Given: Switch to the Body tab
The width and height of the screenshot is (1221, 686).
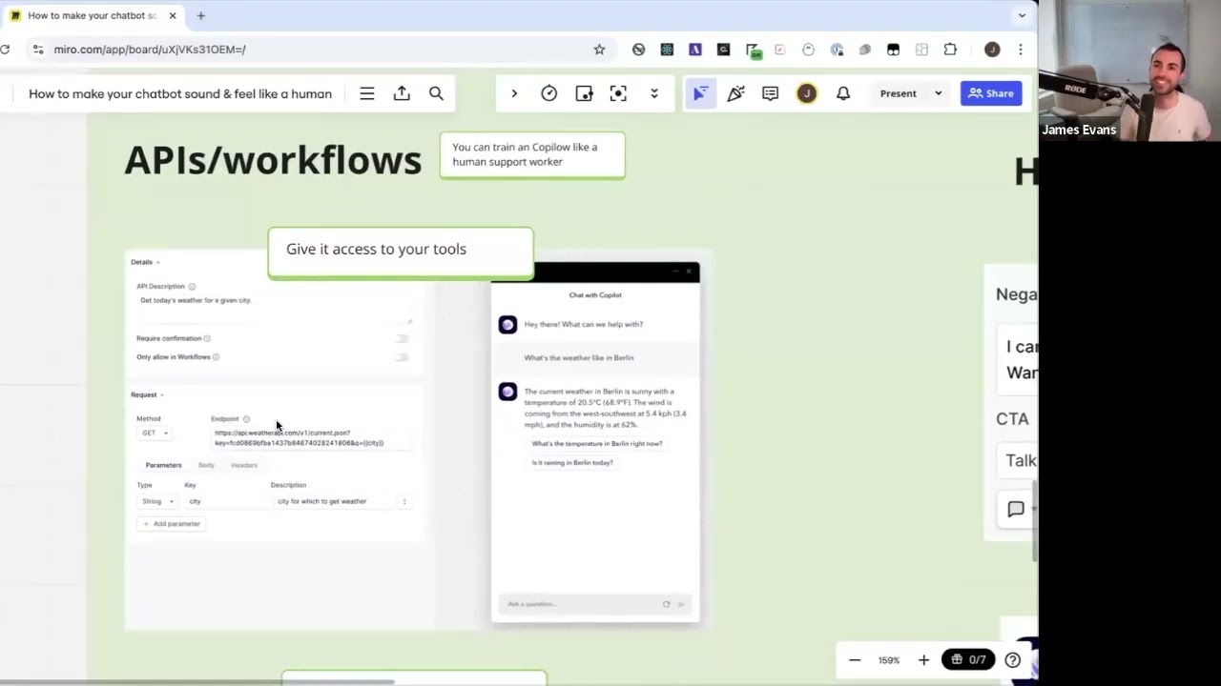Looking at the screenshot, I should [206, 465].
